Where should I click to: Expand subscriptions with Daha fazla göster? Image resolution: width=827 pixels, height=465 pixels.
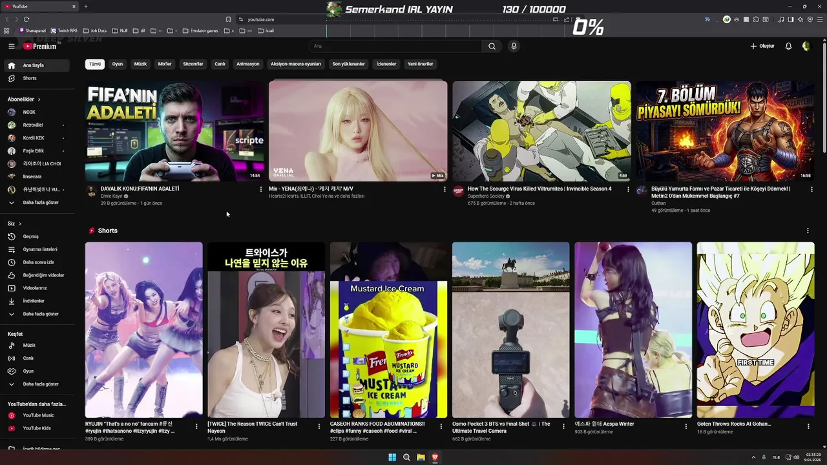coord(37,202)
